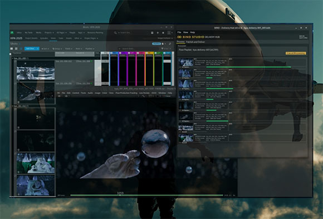Open the Group dropdown on Shots toolbar
Image resolution: width=323 pixels, height=219 pixels.
pos(57,49)
